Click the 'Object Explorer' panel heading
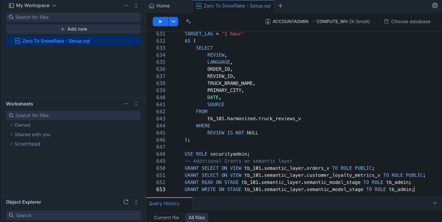The height and width of the screenshot is (222, 442). click(x=24, y=202)
